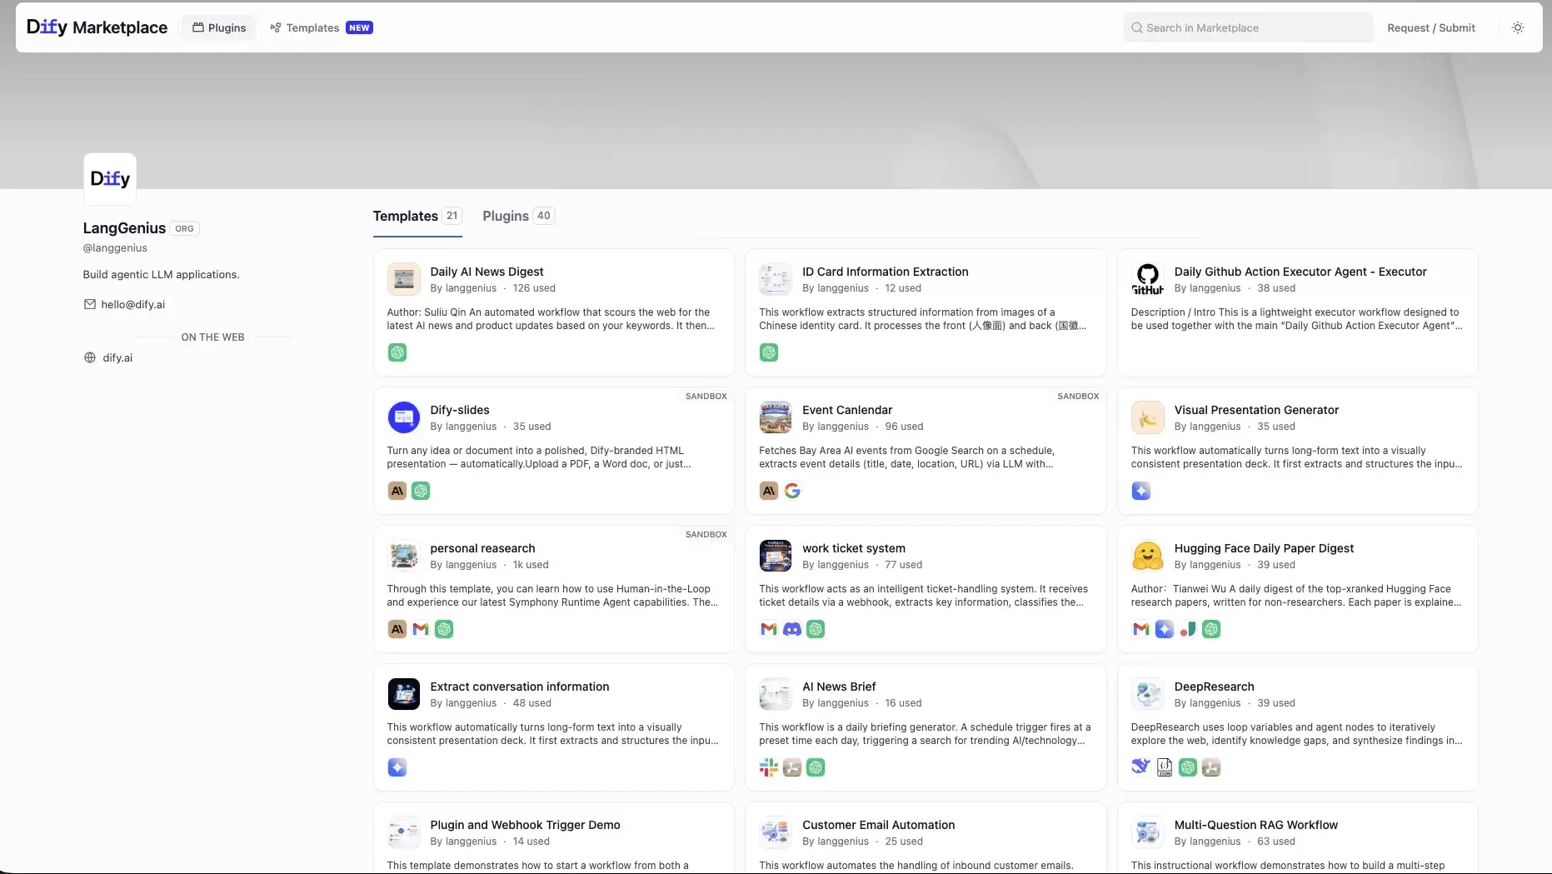Click the OpenAI icon in Daily AI News Digest card
The image size is (1552, 874).
coord(397,352)
